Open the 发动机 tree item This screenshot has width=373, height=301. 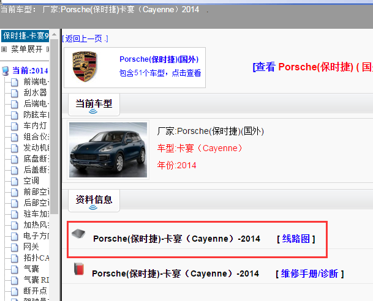pos(36,148)
